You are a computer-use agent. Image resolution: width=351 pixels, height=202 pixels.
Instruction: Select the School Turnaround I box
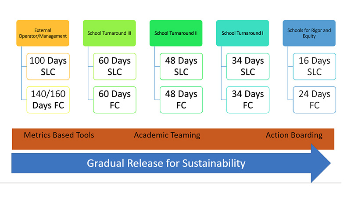[243, 33]
